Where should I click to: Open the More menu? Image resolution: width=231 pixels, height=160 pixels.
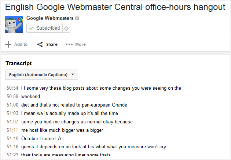tap(80, 44)
